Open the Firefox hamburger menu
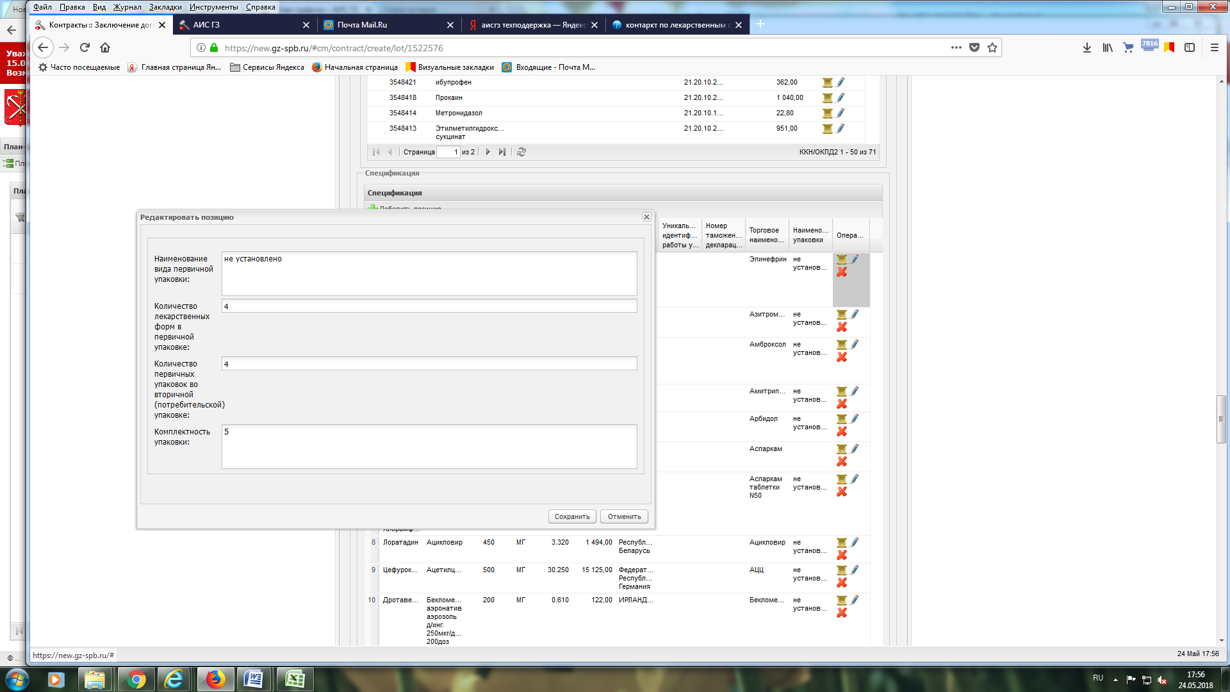This screenshot has height=692, width=1230. tap(1214, 47)
